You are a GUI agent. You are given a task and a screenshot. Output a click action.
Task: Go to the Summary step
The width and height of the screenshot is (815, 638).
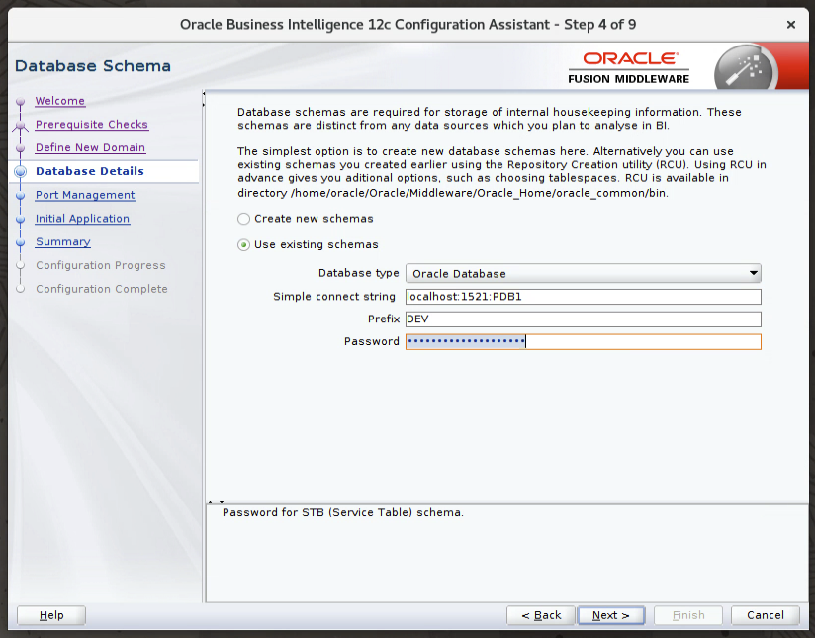tap(63, 241)
